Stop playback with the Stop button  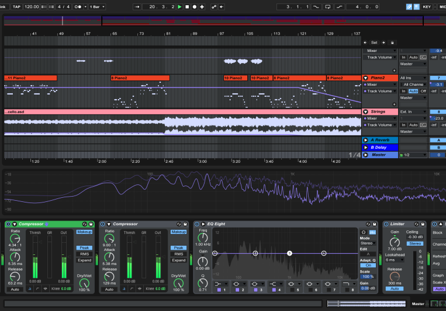(187, 7)
